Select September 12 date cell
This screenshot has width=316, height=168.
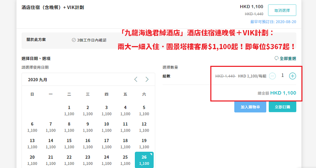click(x=144, y=127)
